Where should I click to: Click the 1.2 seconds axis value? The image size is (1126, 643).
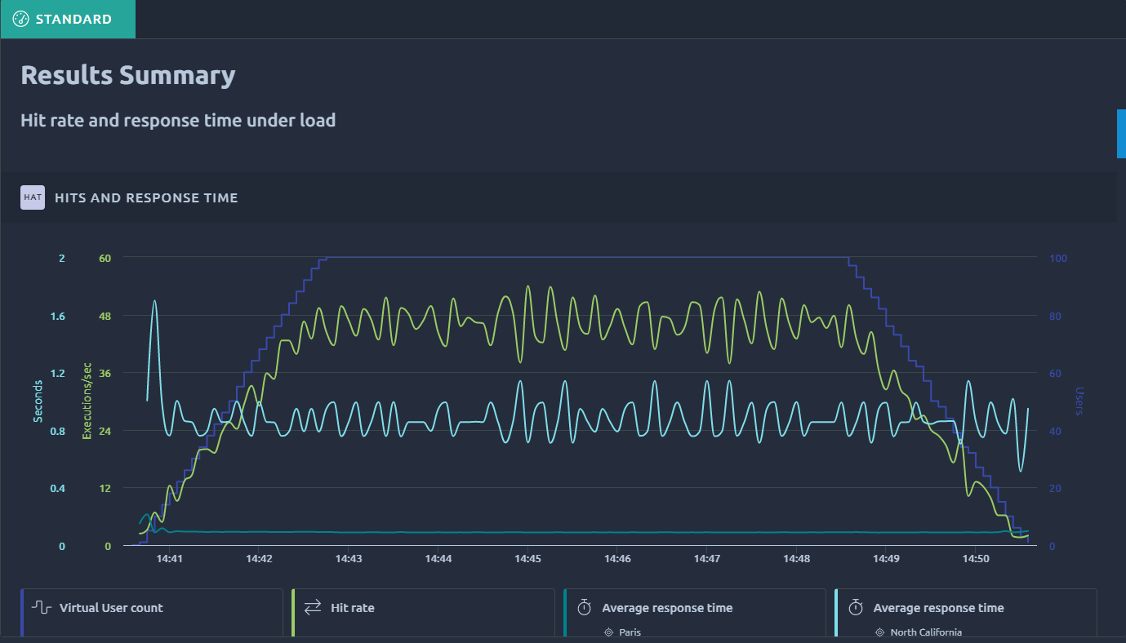[58, 374]
